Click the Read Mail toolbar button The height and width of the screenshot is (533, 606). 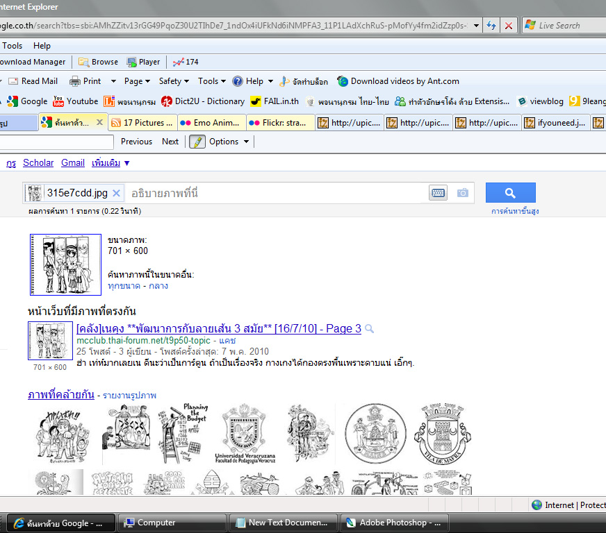(33, 81)
